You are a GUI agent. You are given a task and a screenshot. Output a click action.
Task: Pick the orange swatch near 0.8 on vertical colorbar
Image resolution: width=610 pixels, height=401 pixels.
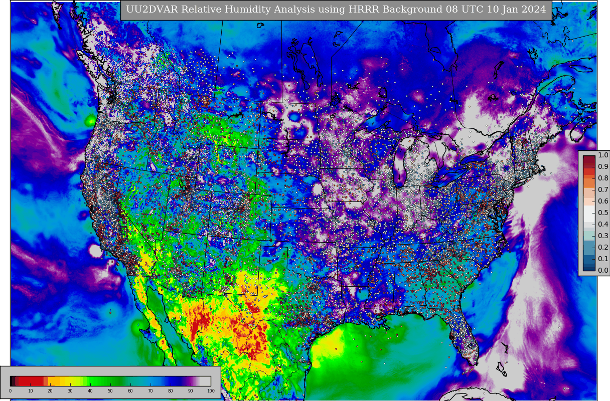(589, 183)
